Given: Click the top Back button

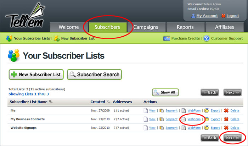Looking at the screenshot, I should (210, 92).
